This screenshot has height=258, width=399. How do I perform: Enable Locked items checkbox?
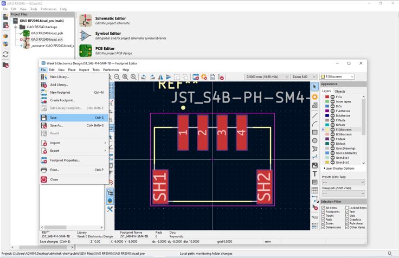click(347, 208)
